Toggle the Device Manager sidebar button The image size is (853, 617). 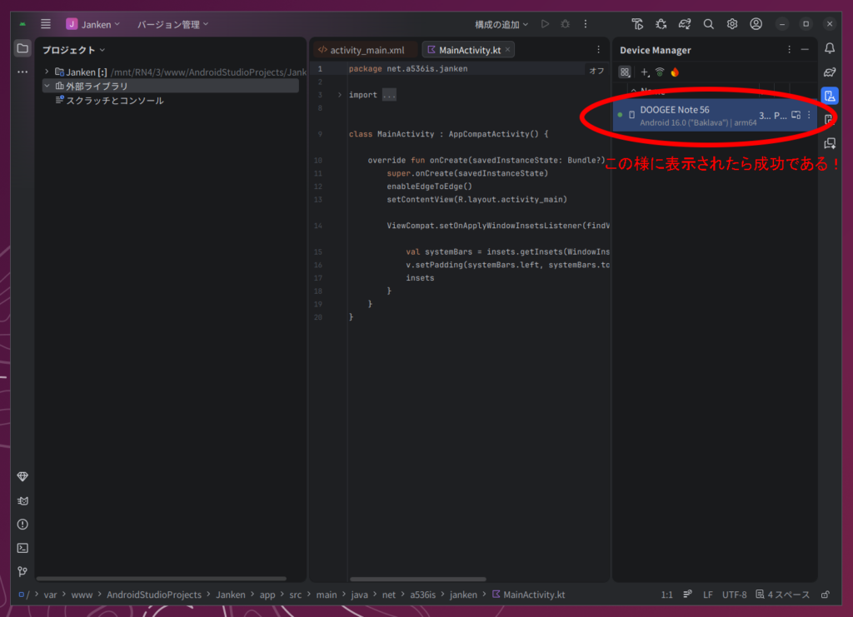point(829,96)
